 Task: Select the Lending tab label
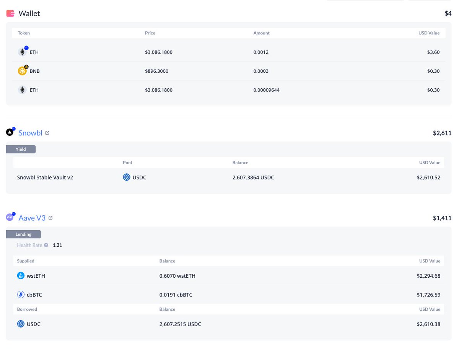pos(23,234)
